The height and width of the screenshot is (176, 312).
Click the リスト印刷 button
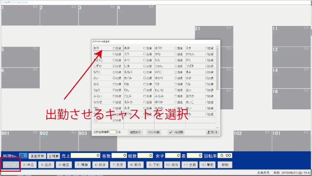click(154, 132)
